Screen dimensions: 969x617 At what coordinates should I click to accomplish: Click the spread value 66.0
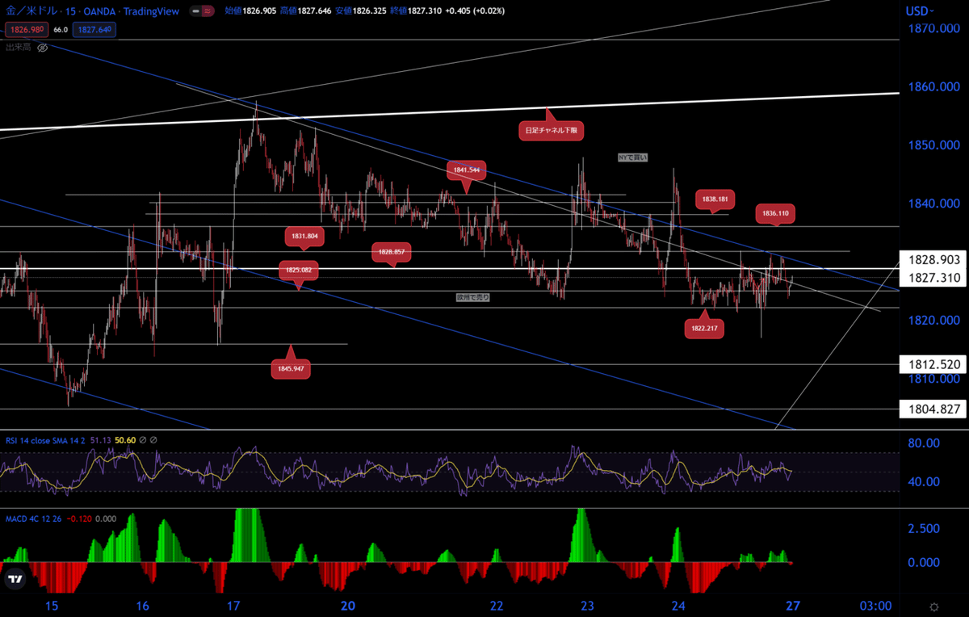tap(60, 30)
